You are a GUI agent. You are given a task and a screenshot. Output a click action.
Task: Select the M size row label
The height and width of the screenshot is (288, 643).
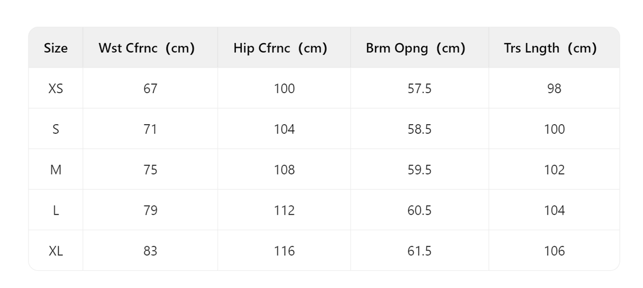click(x=56, y=170)
